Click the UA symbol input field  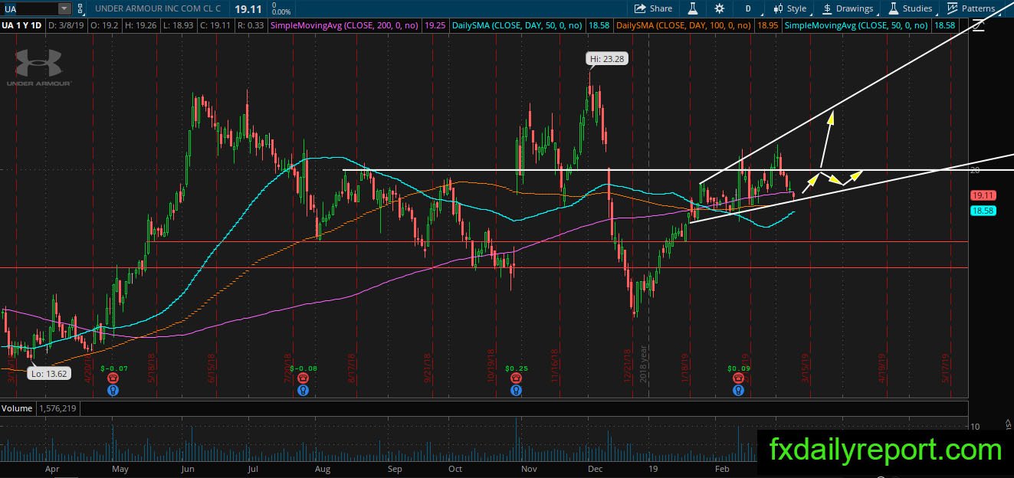28,9
